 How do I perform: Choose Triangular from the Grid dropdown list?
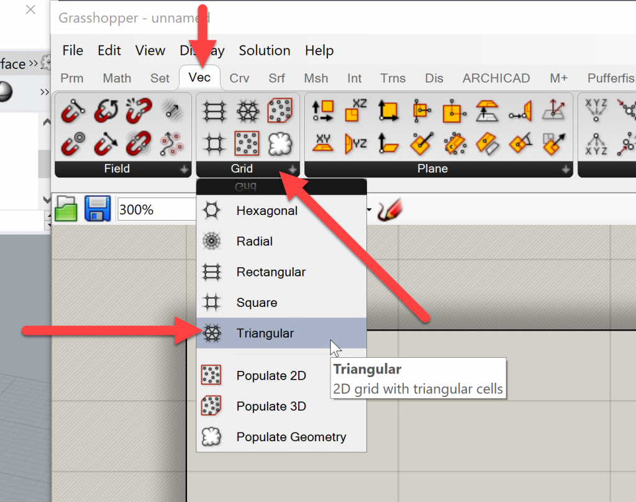click(x=265, y=334)
